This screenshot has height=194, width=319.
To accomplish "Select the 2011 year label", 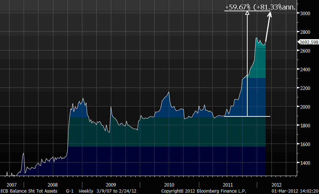I will click(x=228, y=185).
